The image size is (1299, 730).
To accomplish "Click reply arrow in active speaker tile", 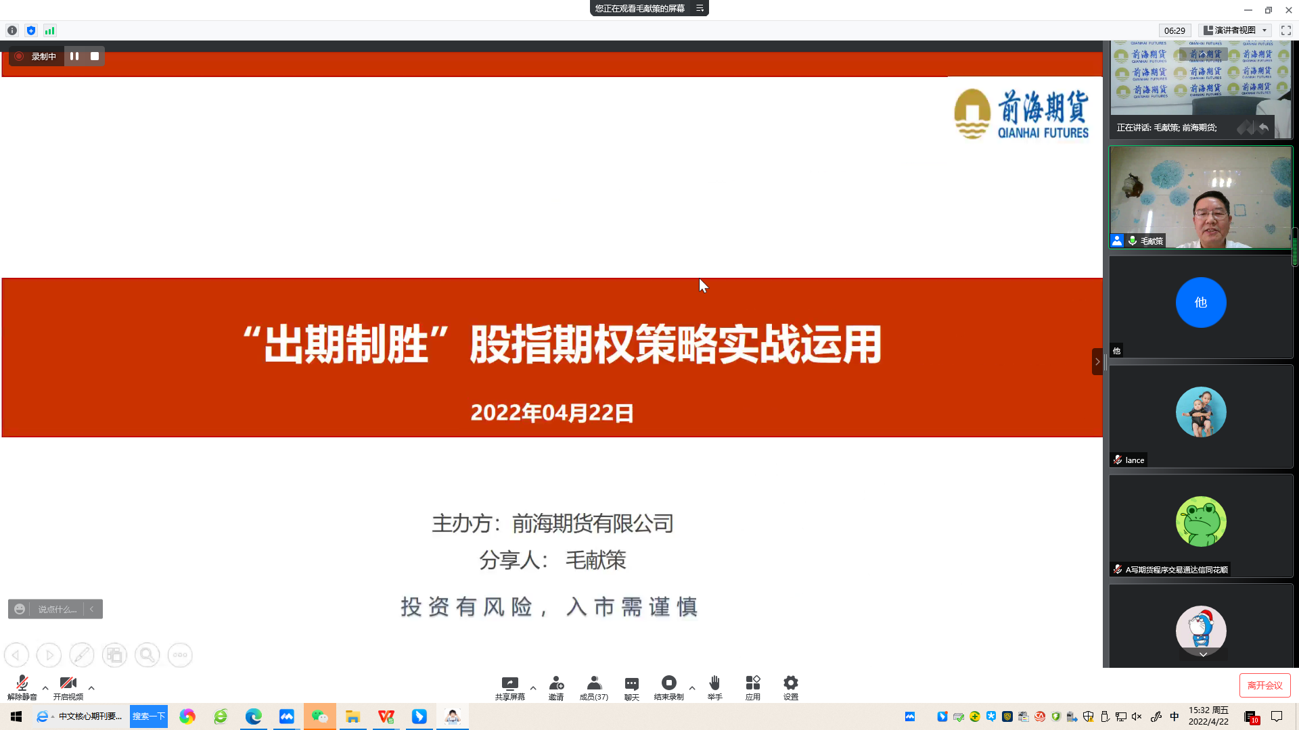I will click(x=1263, y=128).
